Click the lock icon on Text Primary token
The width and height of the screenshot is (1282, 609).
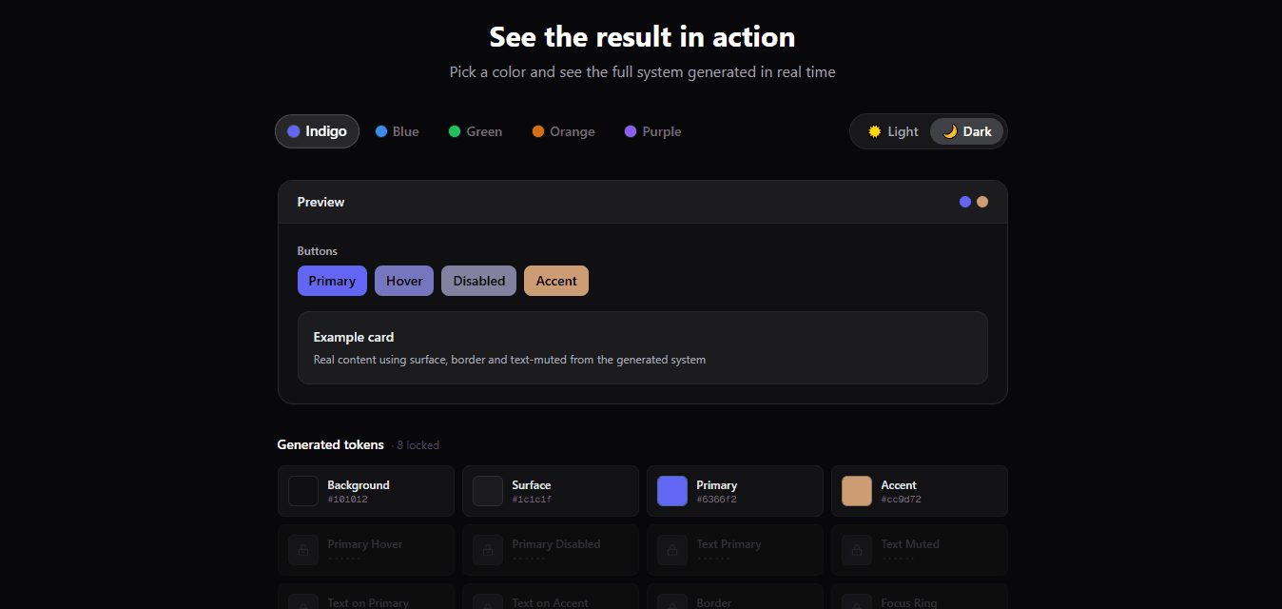tap(671, 549)
